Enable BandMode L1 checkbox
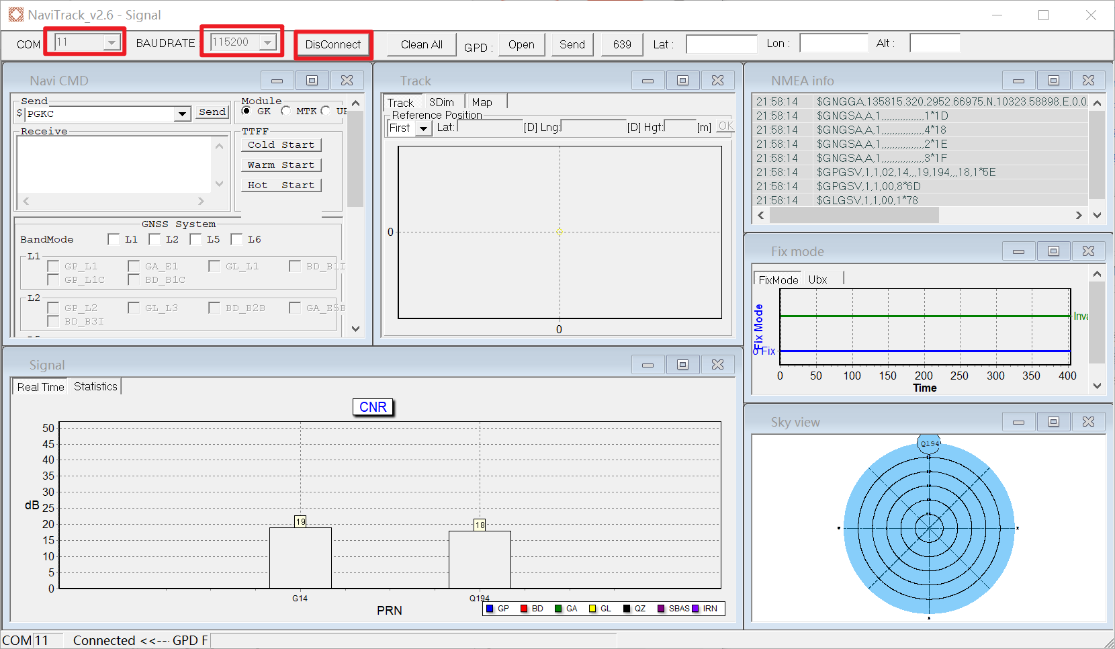This screenshot has width=1115, height=649. click(114, 239)
